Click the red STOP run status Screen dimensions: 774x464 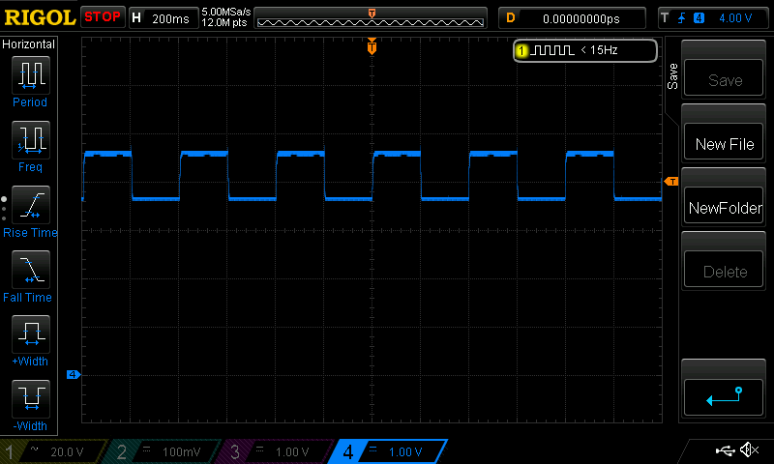[103, 17]
